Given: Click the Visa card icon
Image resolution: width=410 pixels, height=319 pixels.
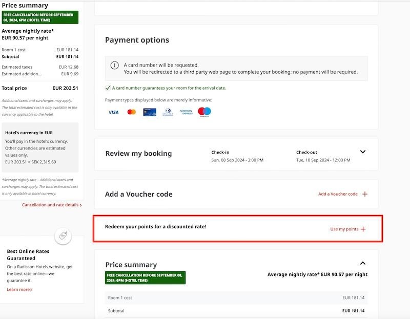Looking at the screenshot, I should [113, 112].
